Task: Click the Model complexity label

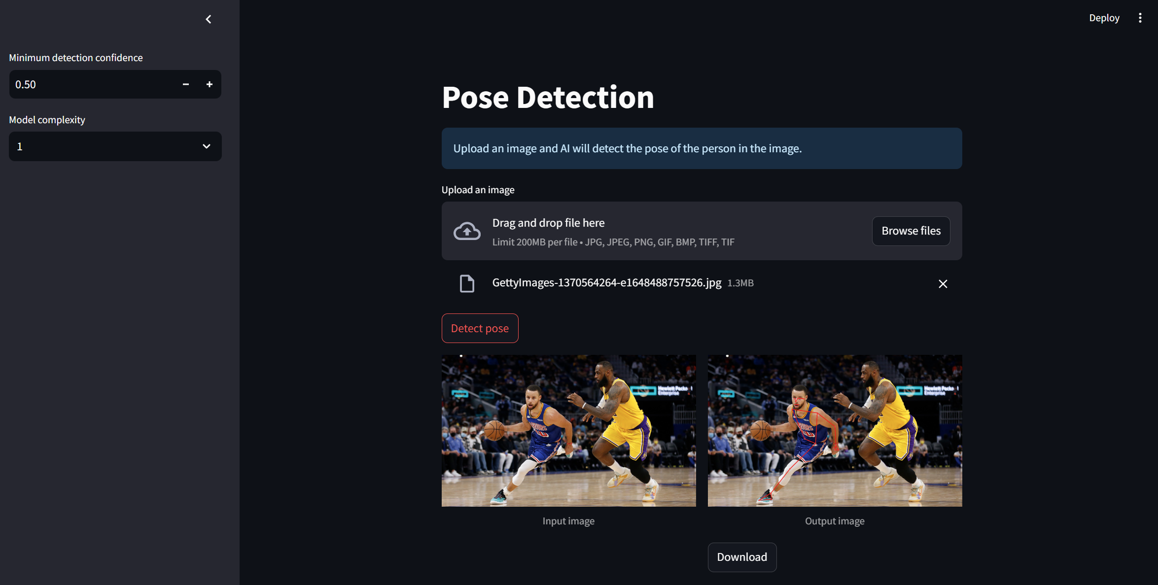Action: click(x=47, y=120)
